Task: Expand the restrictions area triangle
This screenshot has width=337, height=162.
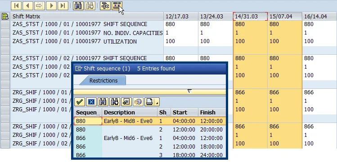Action: pyautogui.click(x=189, y=91)
